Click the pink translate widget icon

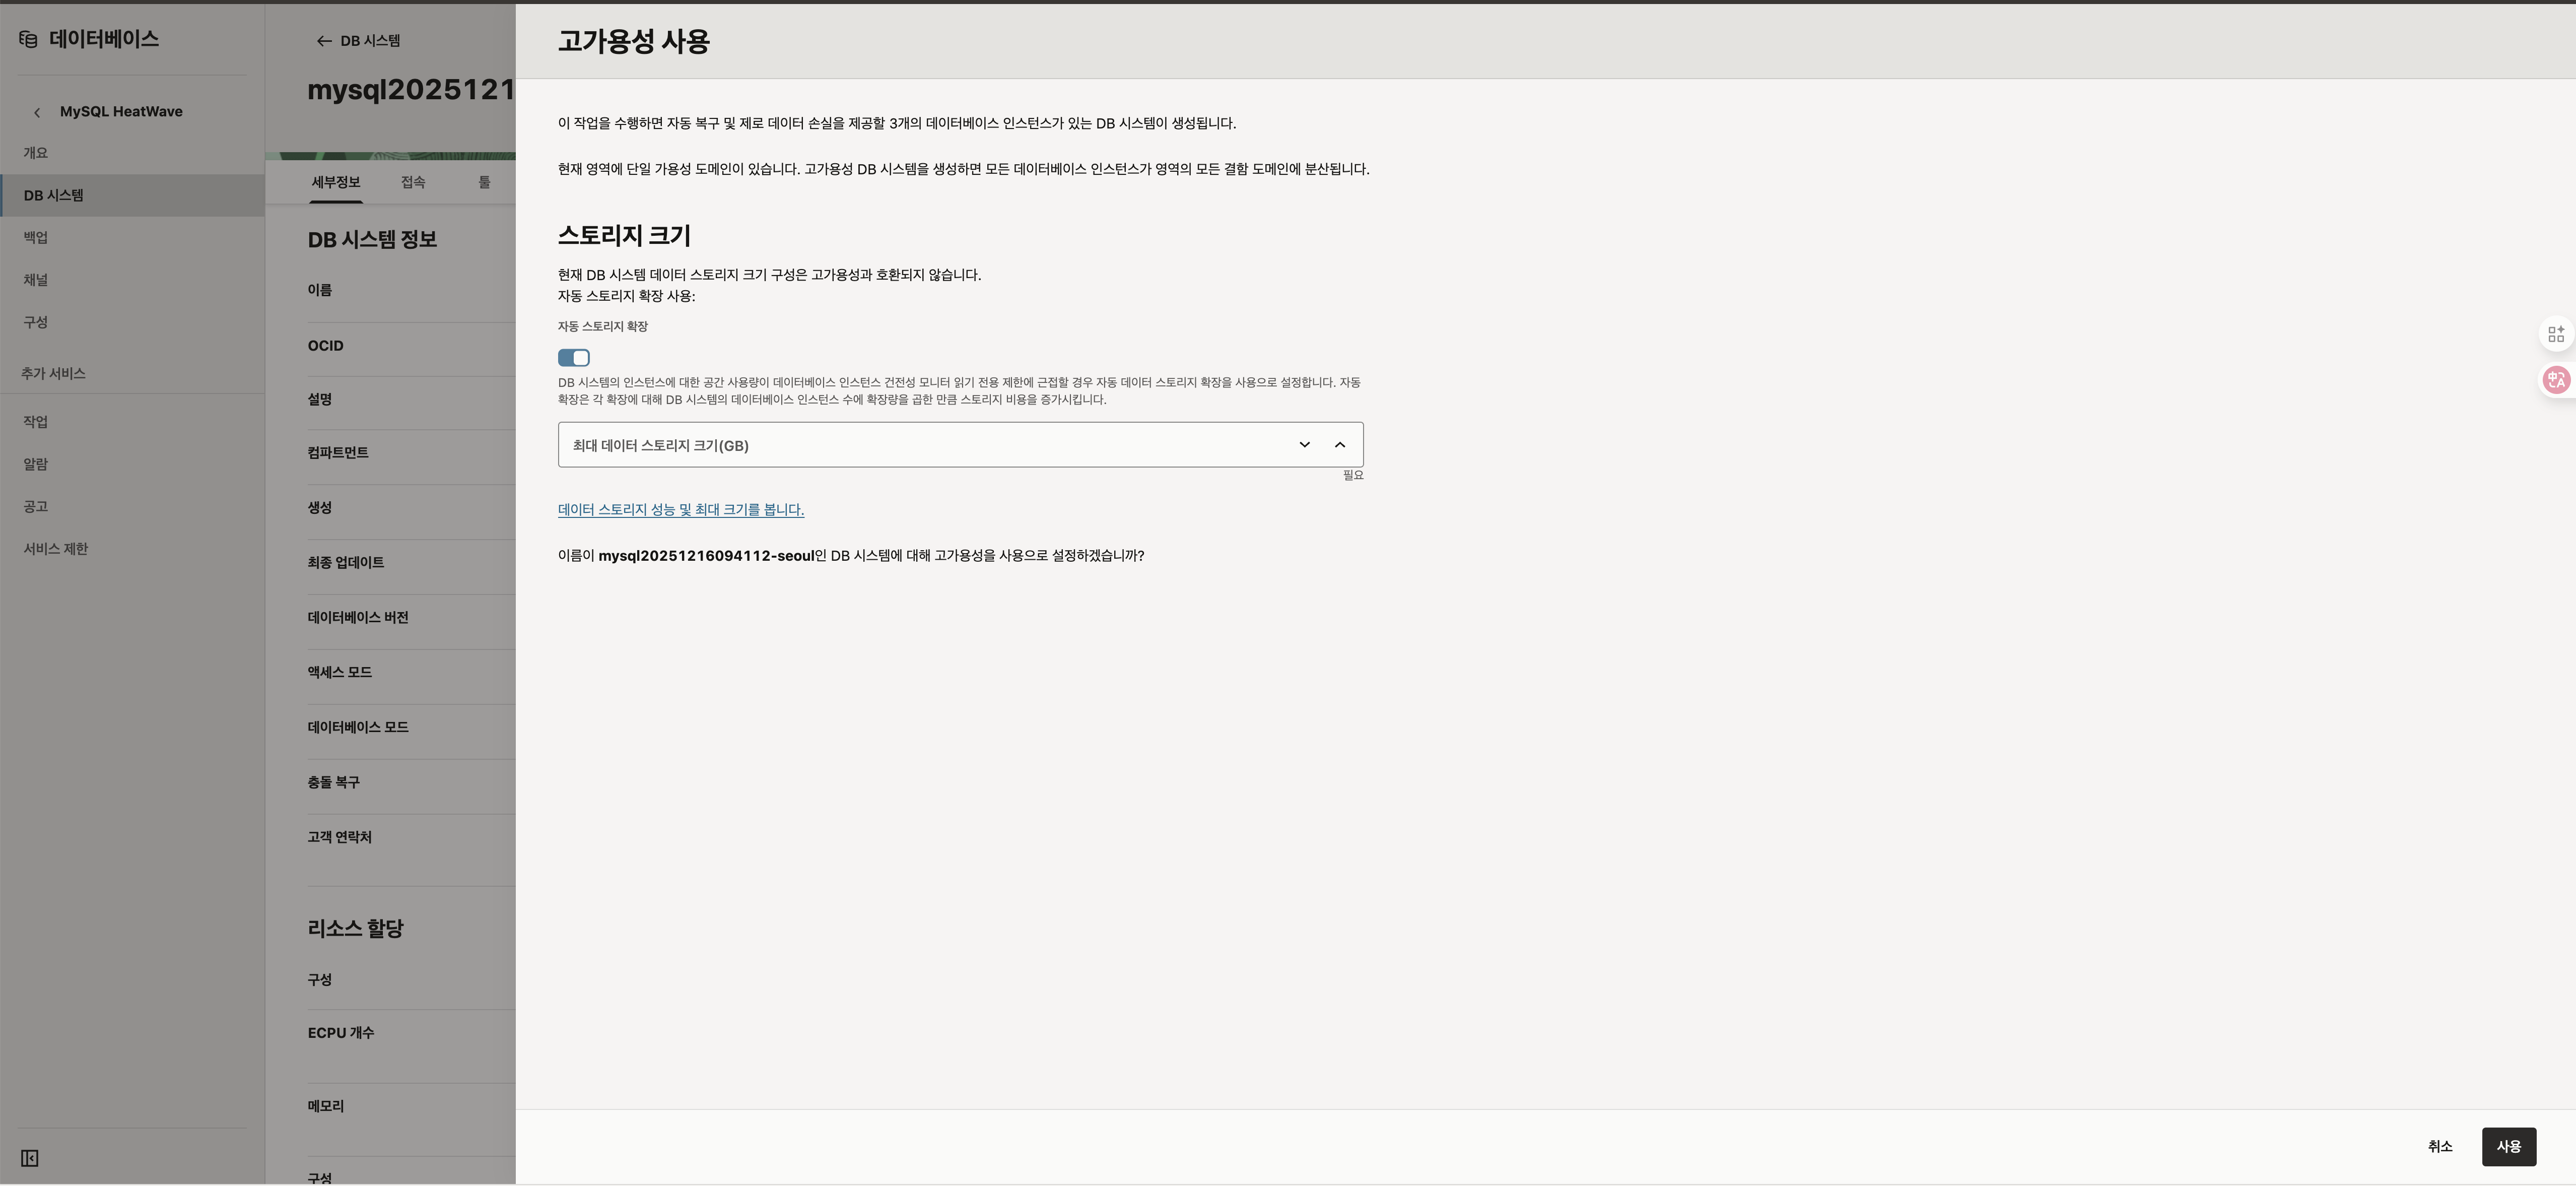(2556, 380)
